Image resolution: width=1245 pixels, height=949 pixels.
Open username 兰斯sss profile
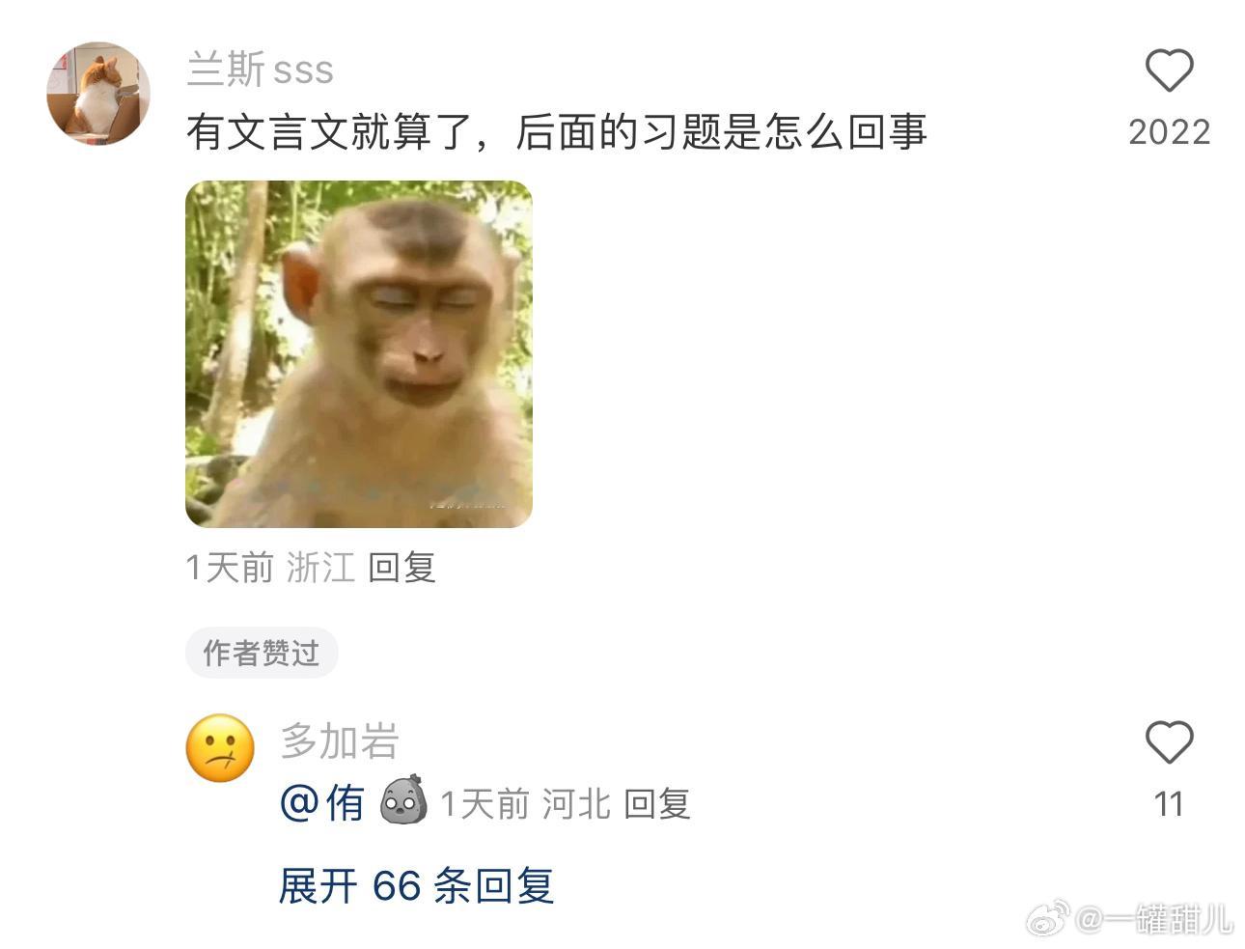coord(261,70)
